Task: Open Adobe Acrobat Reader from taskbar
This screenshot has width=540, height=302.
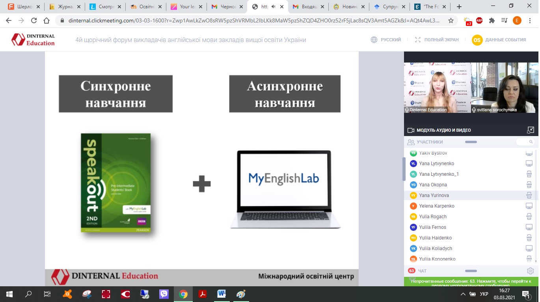Action: tap(203, 294)
